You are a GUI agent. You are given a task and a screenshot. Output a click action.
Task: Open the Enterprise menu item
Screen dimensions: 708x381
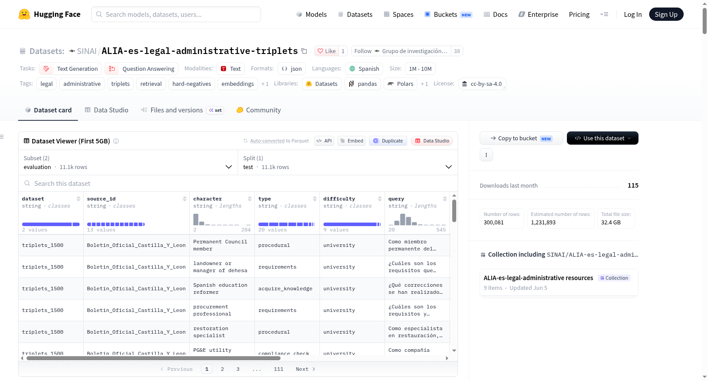539,14
